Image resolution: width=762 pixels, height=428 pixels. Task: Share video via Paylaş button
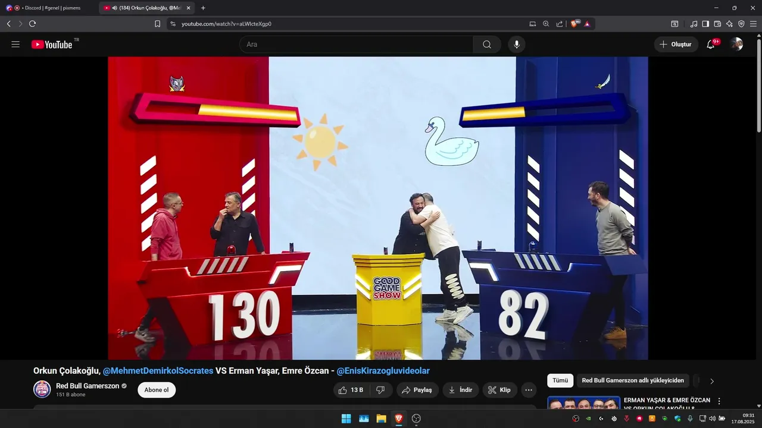(417, 390)
